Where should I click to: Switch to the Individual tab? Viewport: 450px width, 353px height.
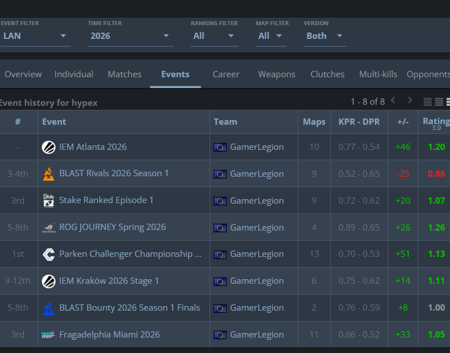(x=74, y=74)
